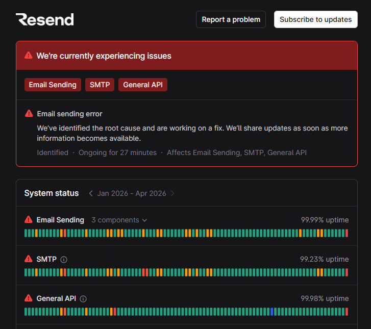Go to previous date range in System status
Viewport: 371px width, 329px height.
tap(91, 193)
